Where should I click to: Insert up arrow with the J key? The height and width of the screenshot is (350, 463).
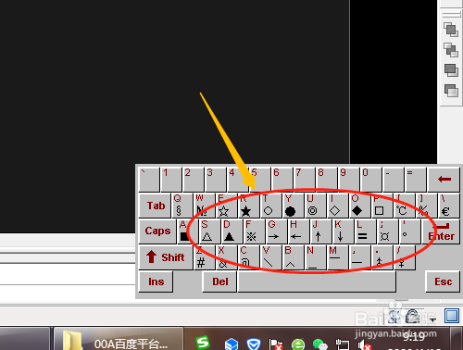click(x=320, y=231)
